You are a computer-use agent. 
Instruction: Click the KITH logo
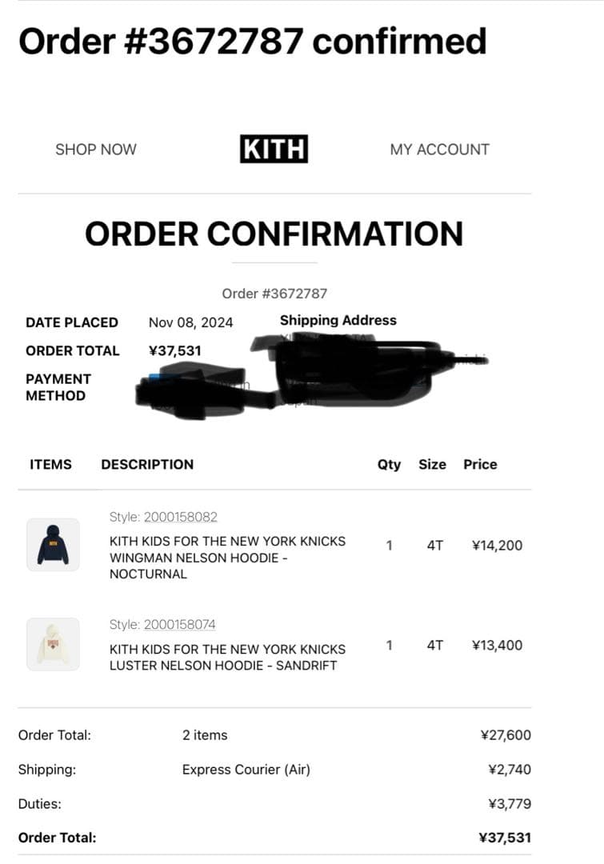[x=273, y=148]
